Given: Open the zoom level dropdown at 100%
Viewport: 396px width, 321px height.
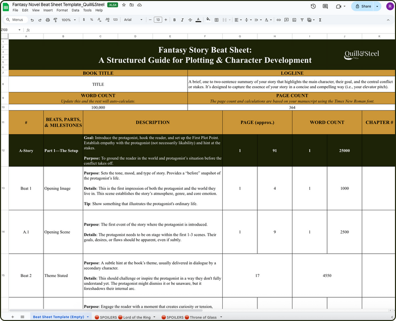Looking at the screenshot, I should point(68,20).
